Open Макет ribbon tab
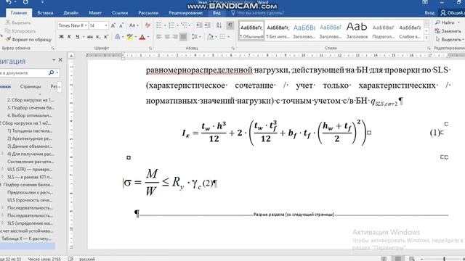Viewport: 465px width, 261px height. coord(95,13)
